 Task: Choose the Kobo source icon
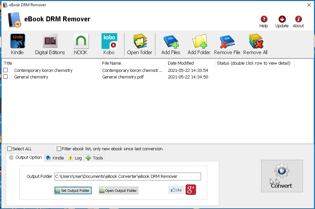(x=109, y=41)
